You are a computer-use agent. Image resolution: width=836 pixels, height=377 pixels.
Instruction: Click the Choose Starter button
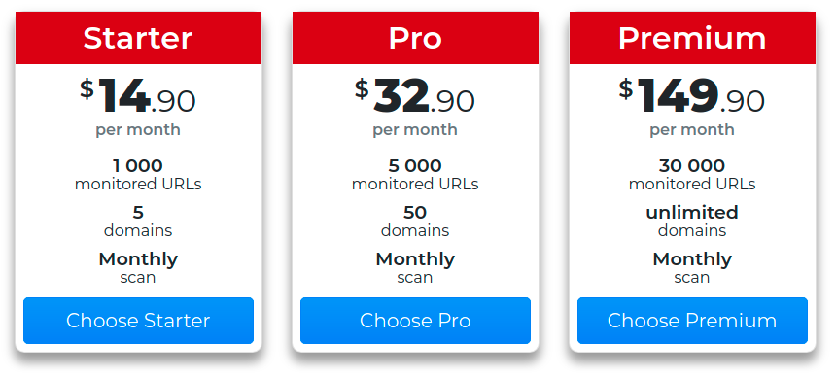coord(138,321)
